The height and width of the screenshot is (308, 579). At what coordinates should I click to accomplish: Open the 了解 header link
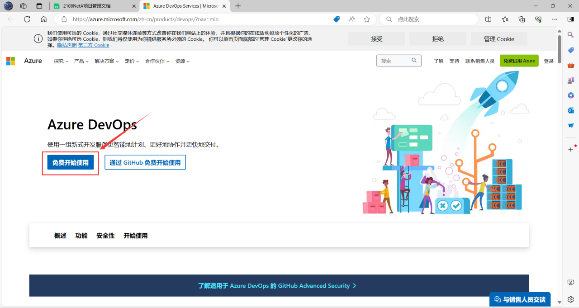439,61
